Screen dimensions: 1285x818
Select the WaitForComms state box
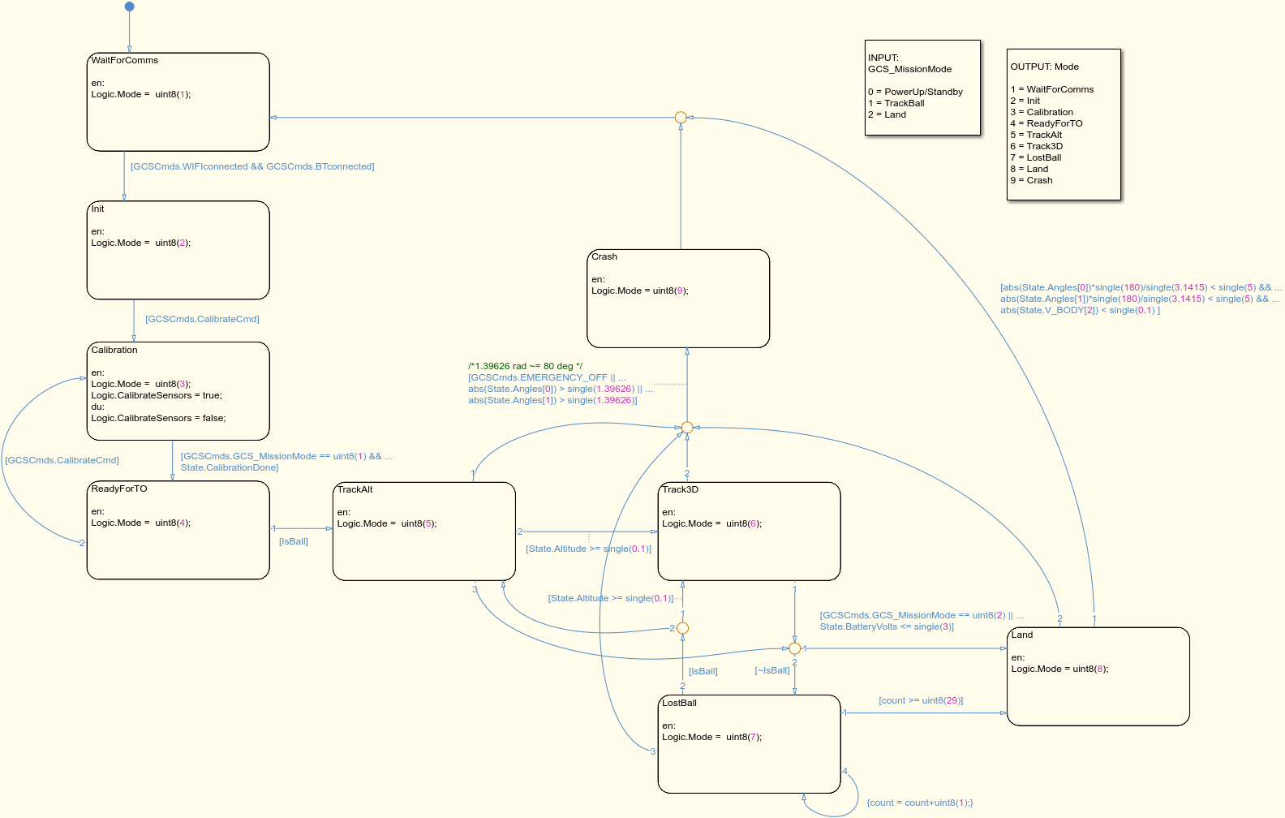pos(178,102)
